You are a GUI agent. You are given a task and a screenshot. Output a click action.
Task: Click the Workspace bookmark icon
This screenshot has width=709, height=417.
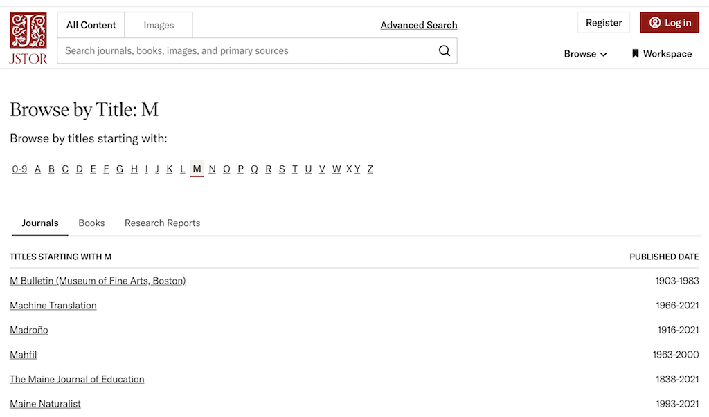click(x=634, y=53)
